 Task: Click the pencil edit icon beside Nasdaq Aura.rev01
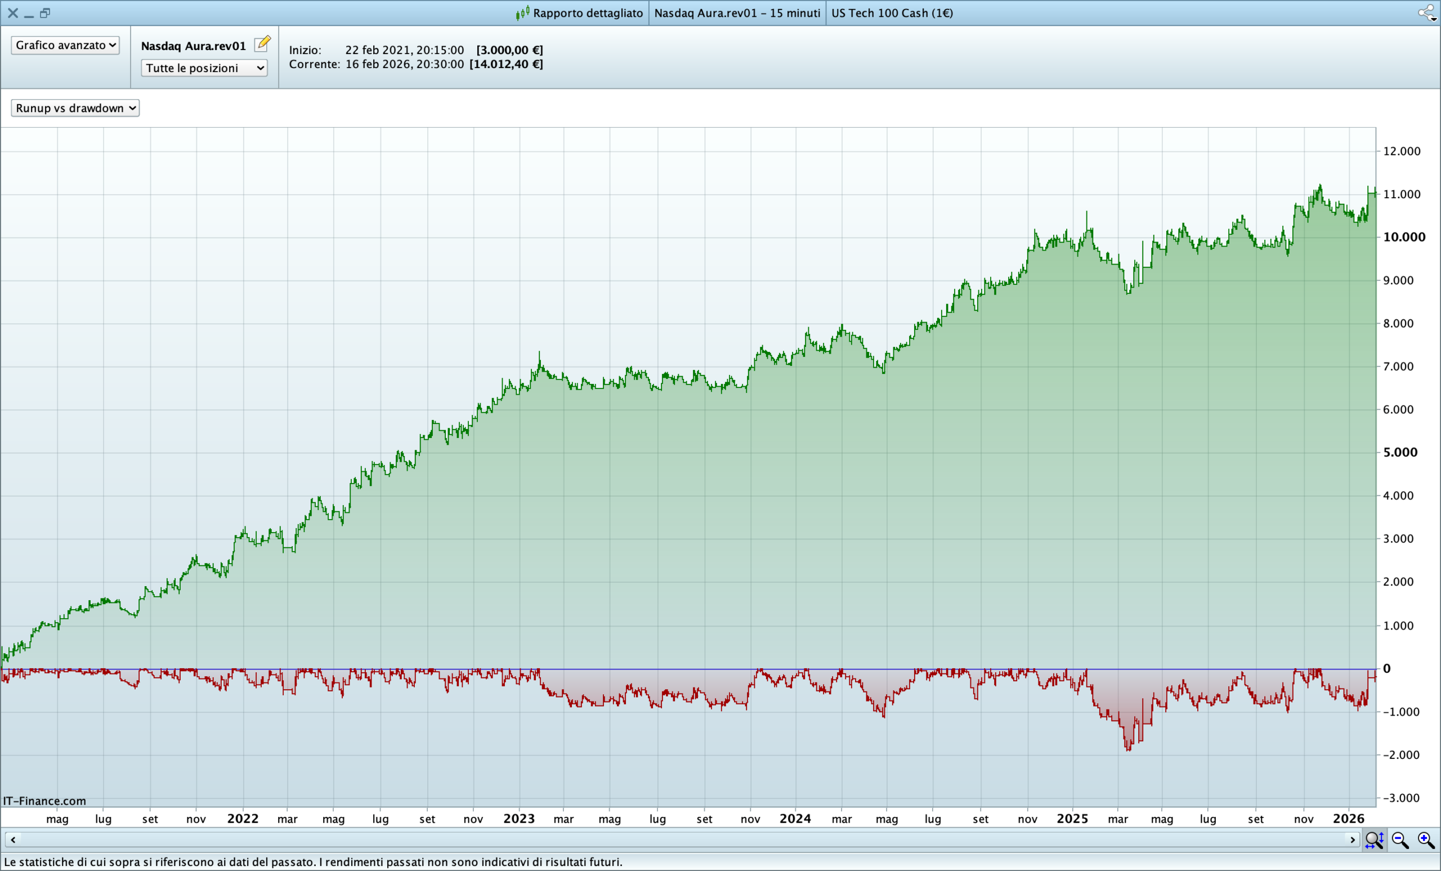coord(262,44)
